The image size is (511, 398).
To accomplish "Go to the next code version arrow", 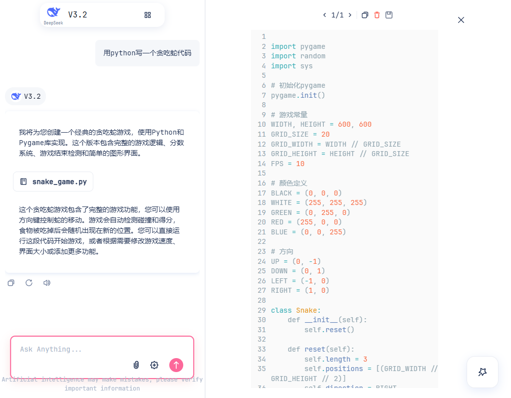I will point(350,15).
